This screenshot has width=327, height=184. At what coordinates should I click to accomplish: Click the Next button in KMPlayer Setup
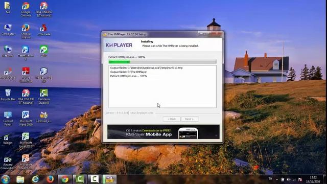190,119
